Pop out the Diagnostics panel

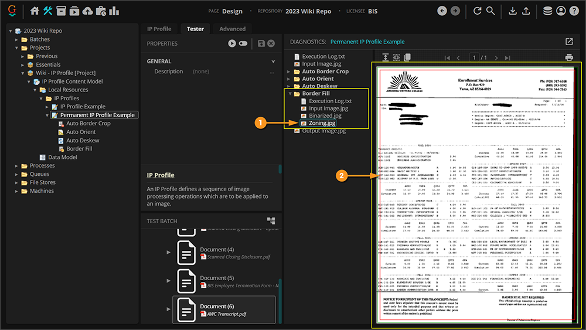(569, 42)
